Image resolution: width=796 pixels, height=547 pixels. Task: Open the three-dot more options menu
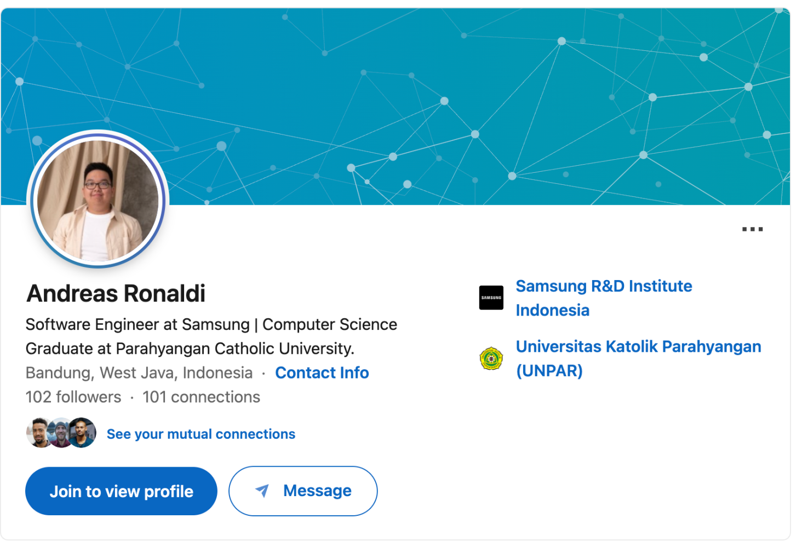pyautogui.click(x=752, y=229)
